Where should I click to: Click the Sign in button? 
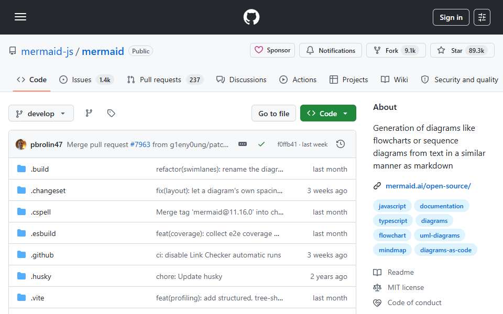point(451,17)
